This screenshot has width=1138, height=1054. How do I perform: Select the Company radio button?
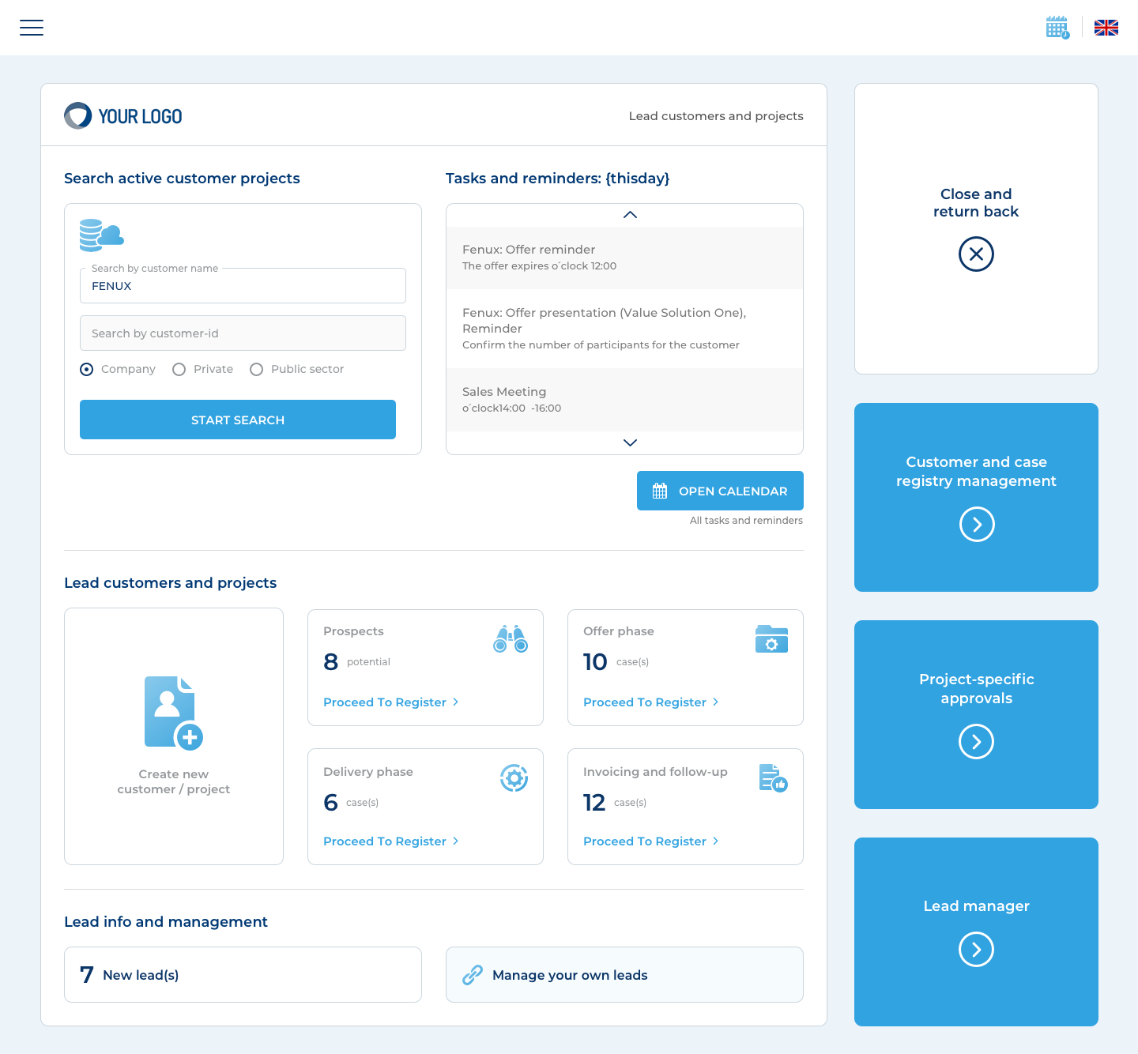87,370
